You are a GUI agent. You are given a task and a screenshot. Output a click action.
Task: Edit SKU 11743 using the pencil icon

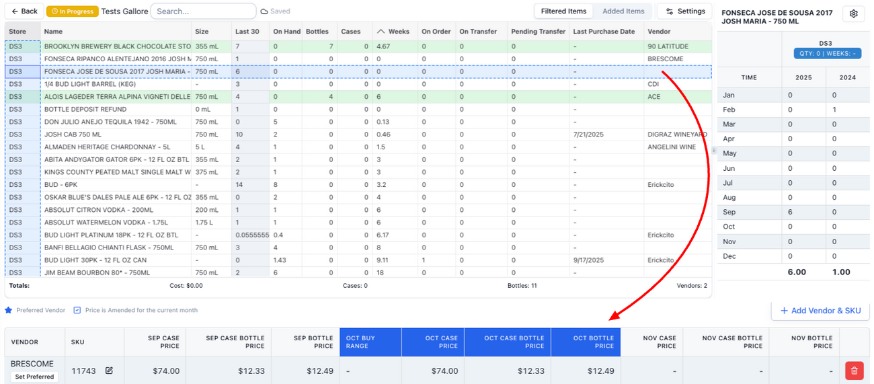coord(109,371)
